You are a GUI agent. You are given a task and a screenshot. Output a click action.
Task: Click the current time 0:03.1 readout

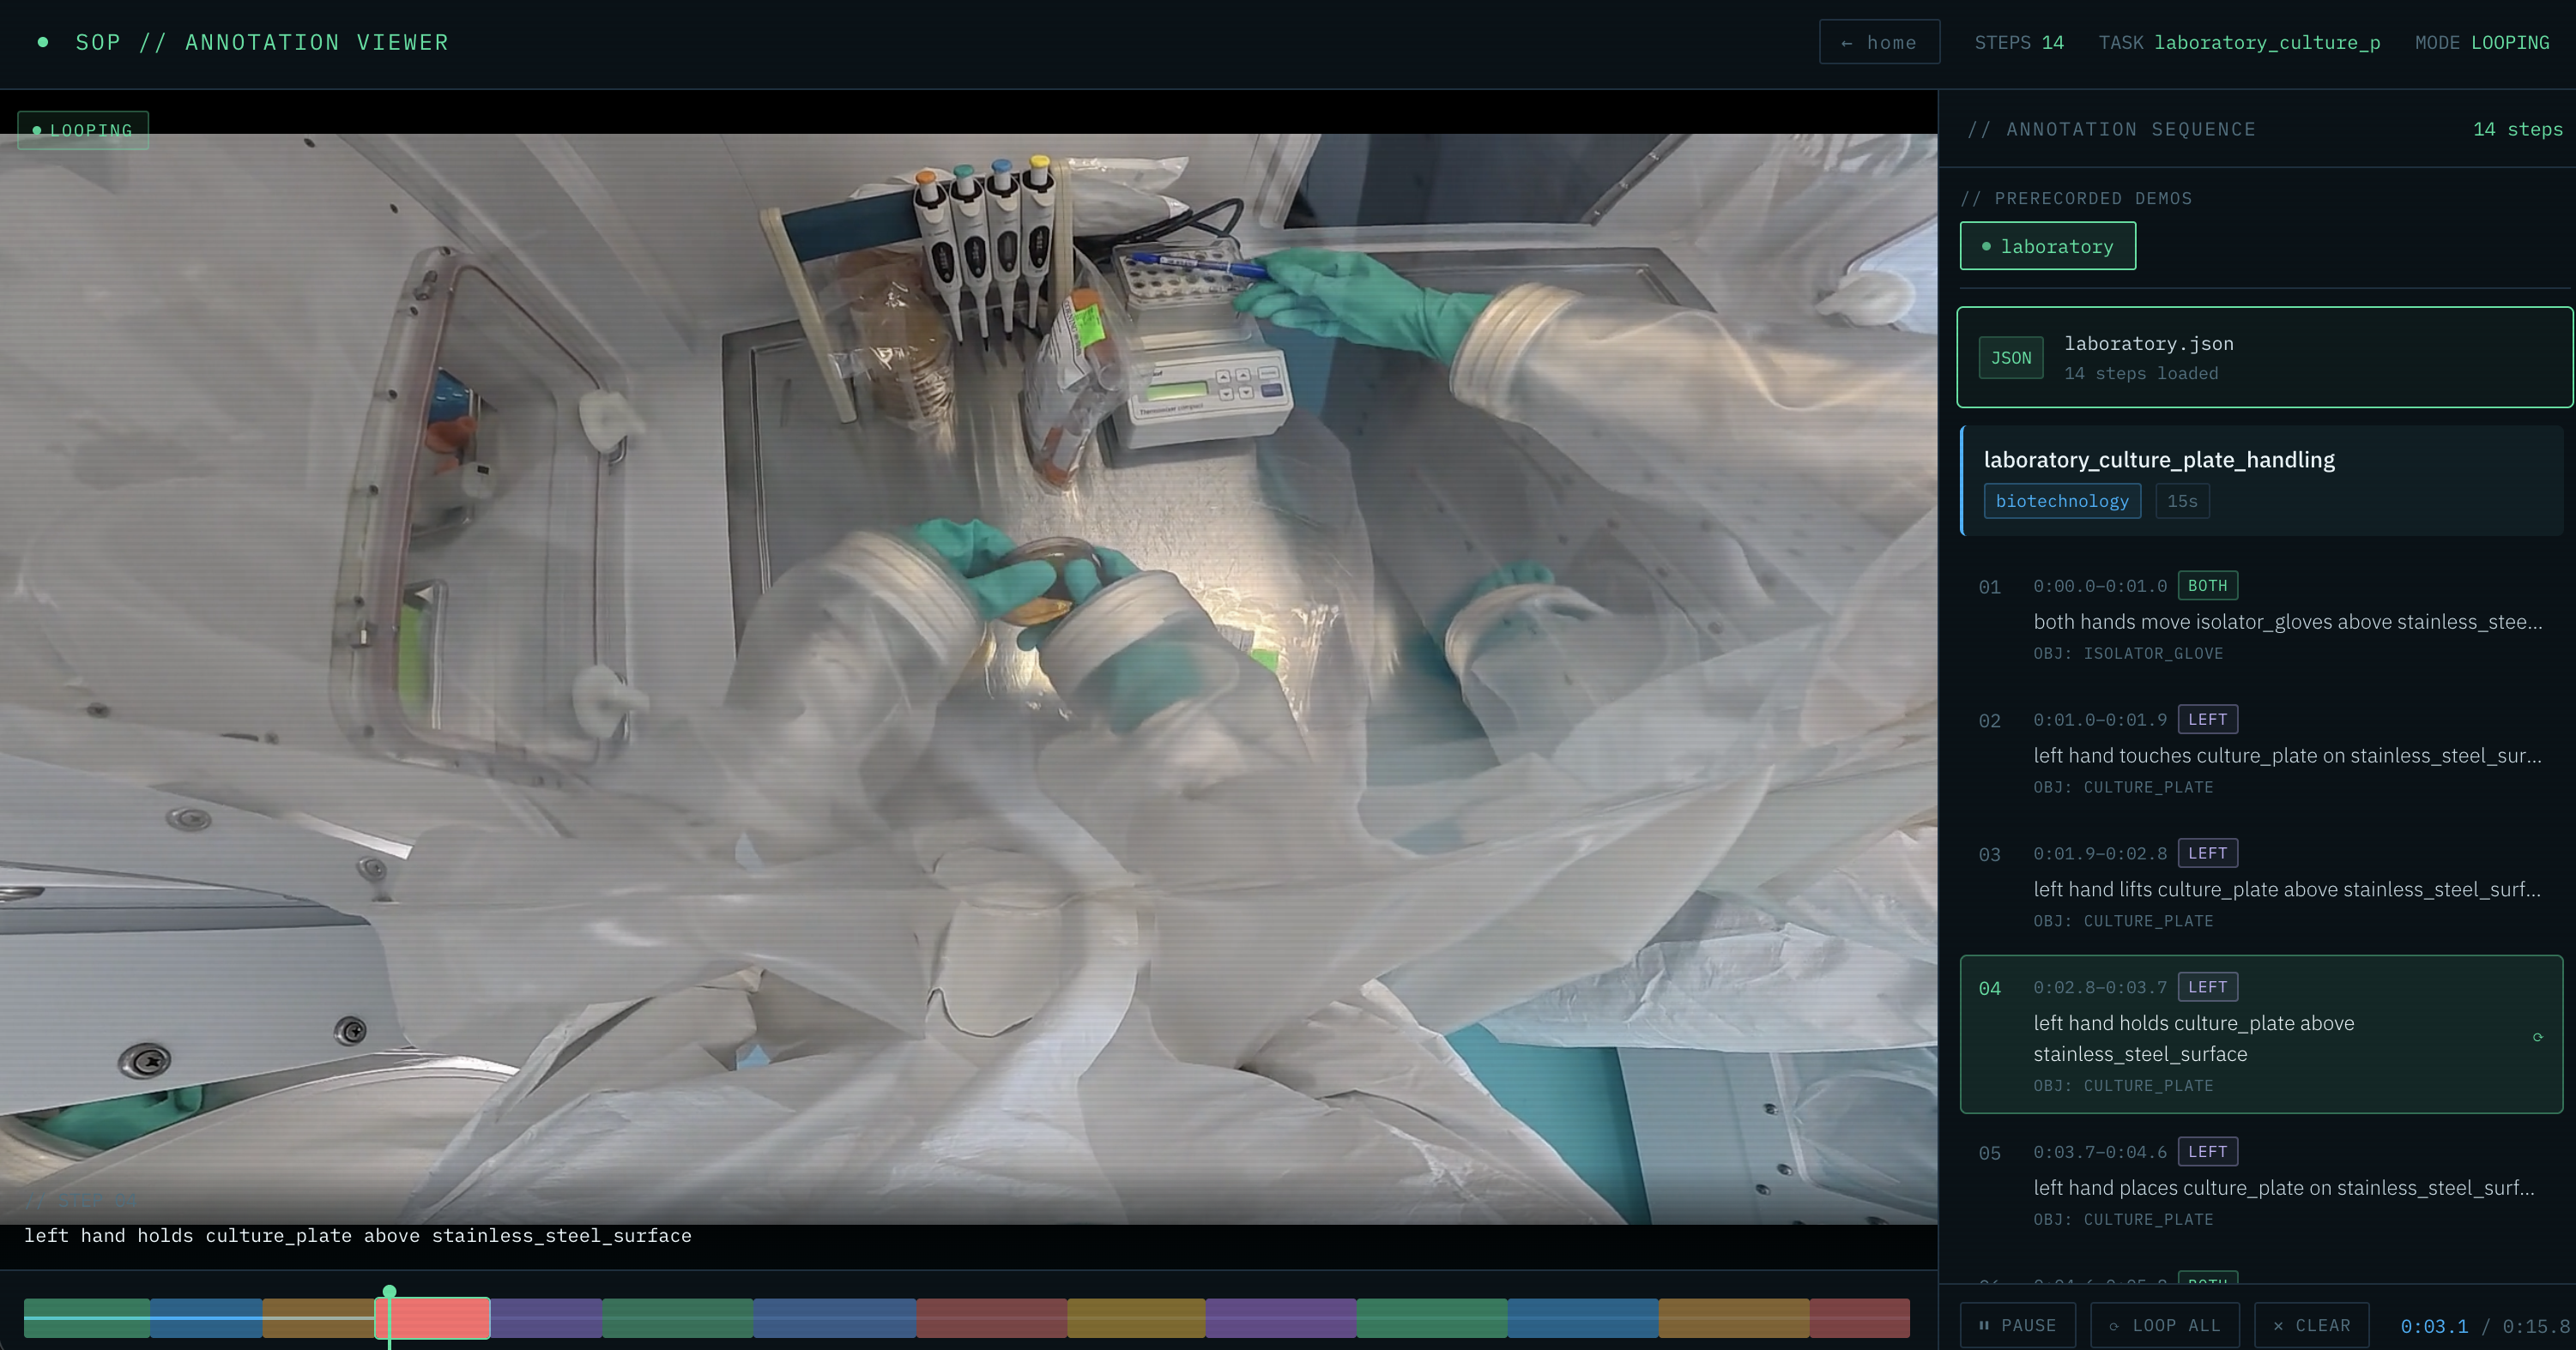tap(2434, 1326)
